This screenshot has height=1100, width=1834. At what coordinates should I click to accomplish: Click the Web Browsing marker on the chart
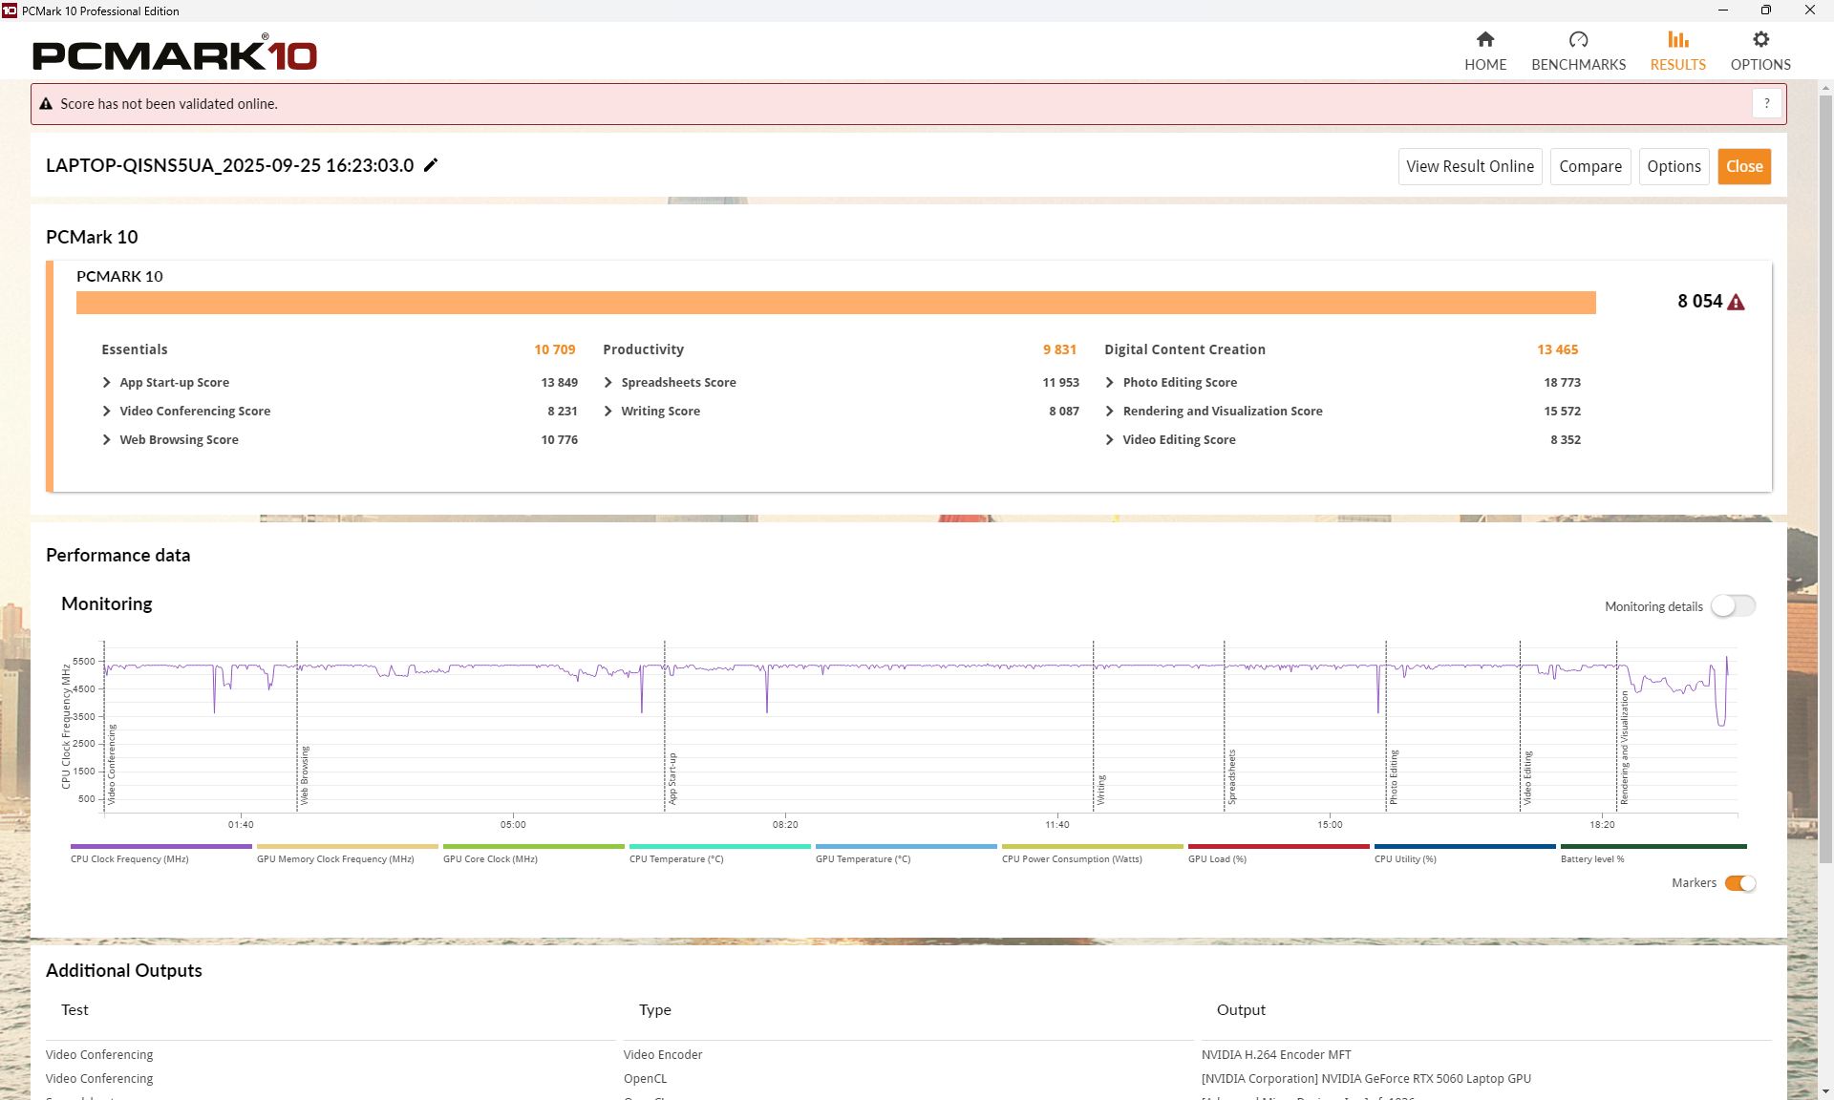tap(305, 775)
